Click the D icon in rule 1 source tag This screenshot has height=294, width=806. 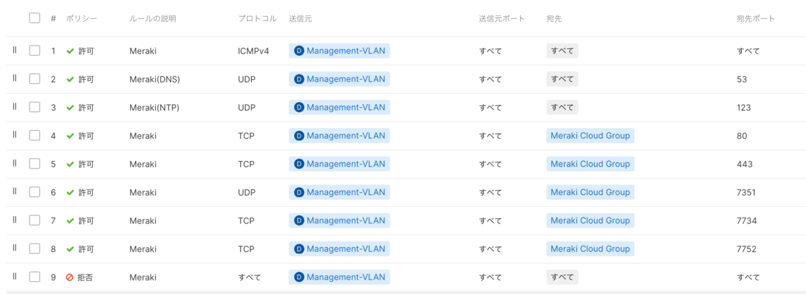pyautogui.click(x=299, y=50)
